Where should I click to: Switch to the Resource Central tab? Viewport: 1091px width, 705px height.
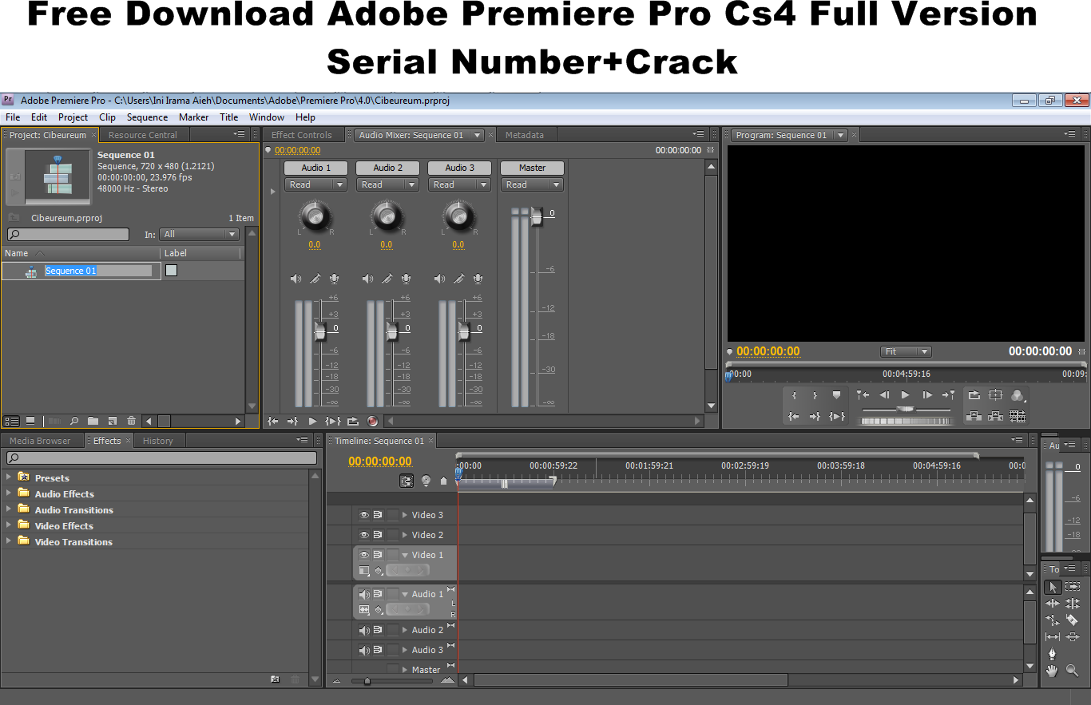143,135
